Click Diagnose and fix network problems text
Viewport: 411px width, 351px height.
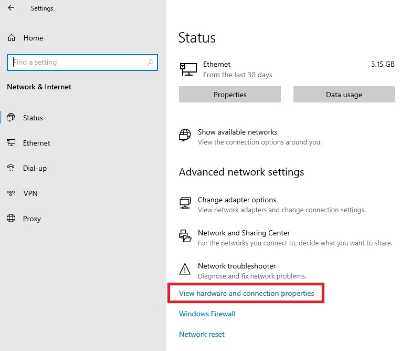[x=252, y=276]
